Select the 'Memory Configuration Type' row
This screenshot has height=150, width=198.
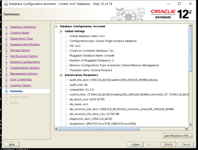coord(114,65)
